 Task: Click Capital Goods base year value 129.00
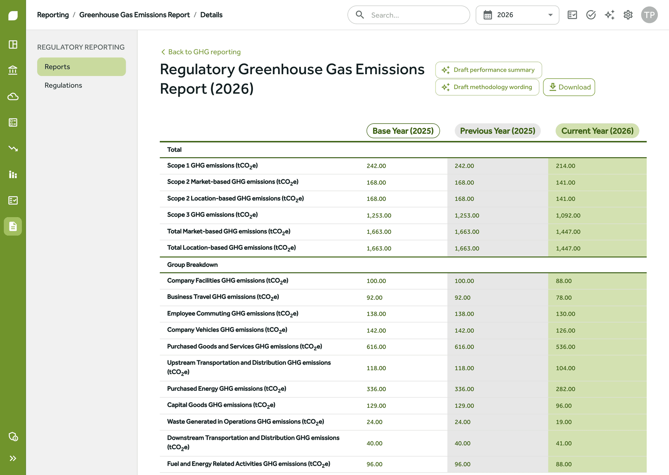(x=376, y=406)
